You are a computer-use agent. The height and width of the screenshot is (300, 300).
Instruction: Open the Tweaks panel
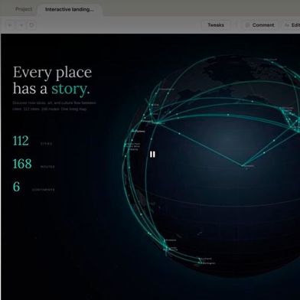click(x=216, y=25)
